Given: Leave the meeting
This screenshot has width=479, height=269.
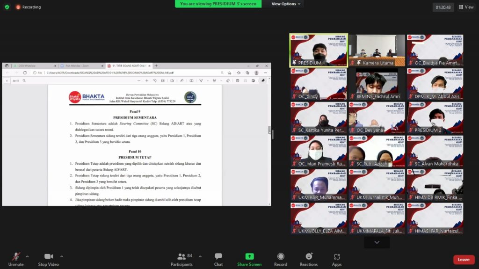Looking at the screenshot, I should [464, 260].
